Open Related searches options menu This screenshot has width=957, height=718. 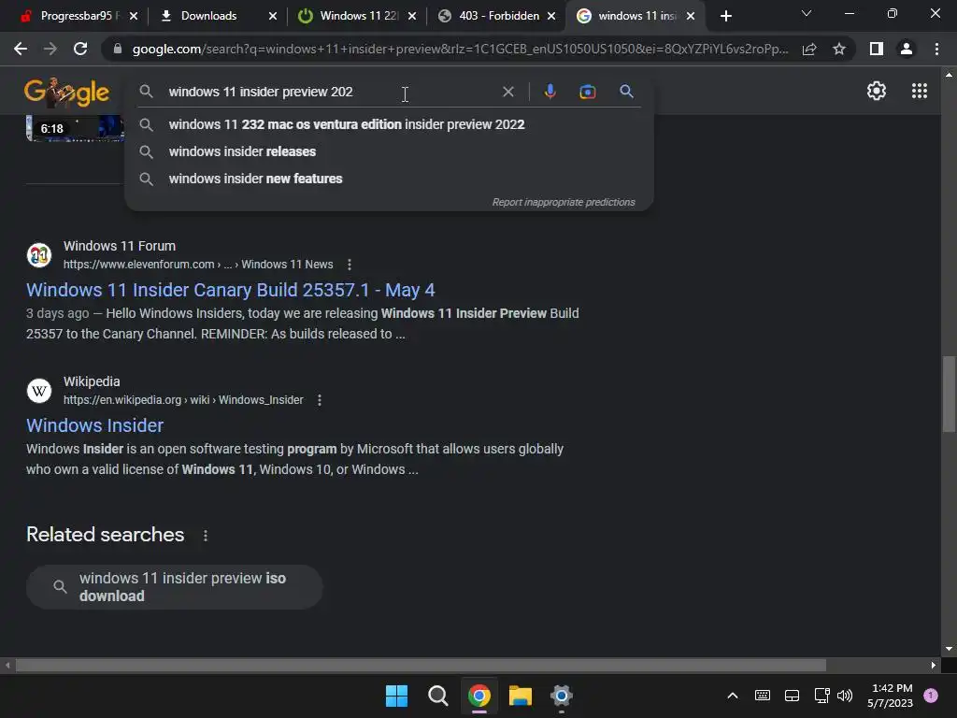click(x=206, y=536)
